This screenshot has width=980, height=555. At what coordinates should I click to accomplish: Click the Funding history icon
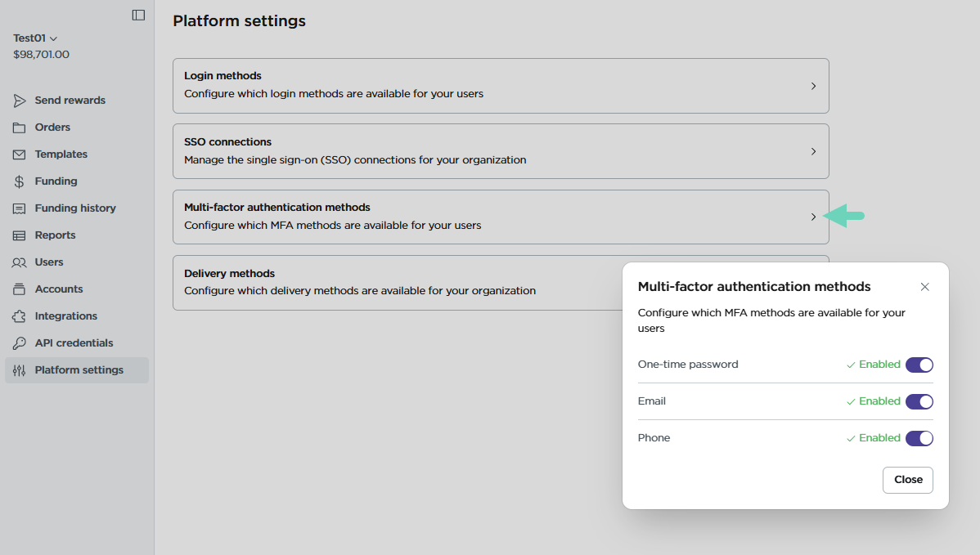coord(20,208)
